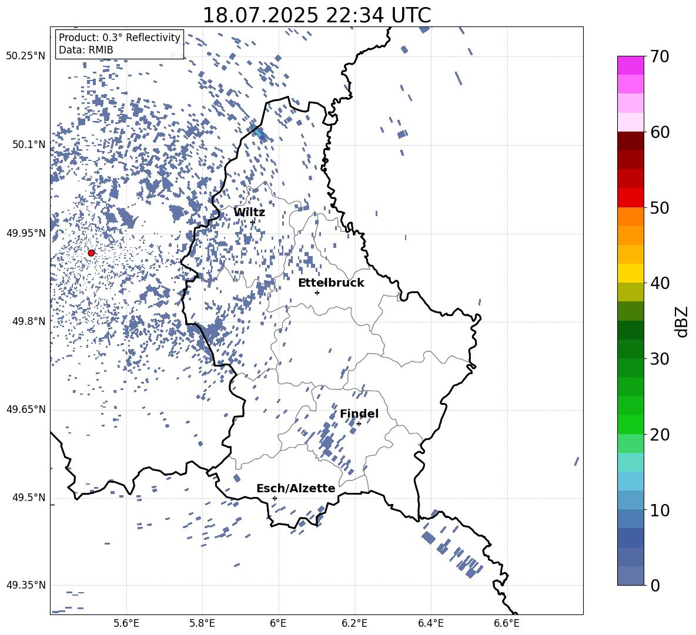Click the Ettelbruck station cross marker
The width and height of the screenshot is (696, 635).
point(317,293)
